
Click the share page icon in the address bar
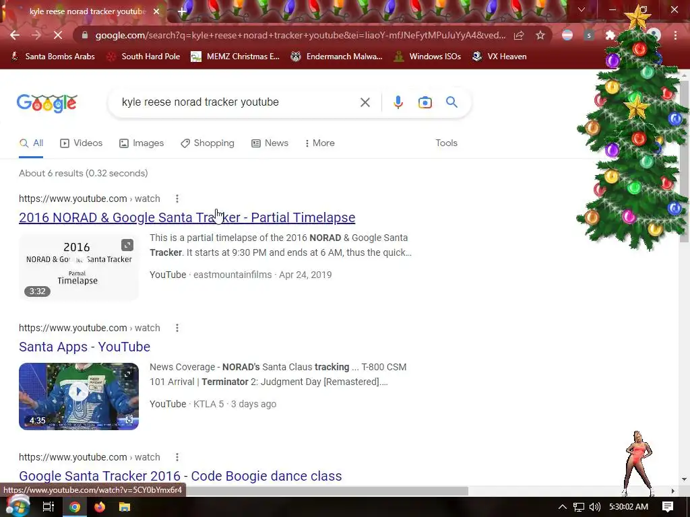pos(519,35)
